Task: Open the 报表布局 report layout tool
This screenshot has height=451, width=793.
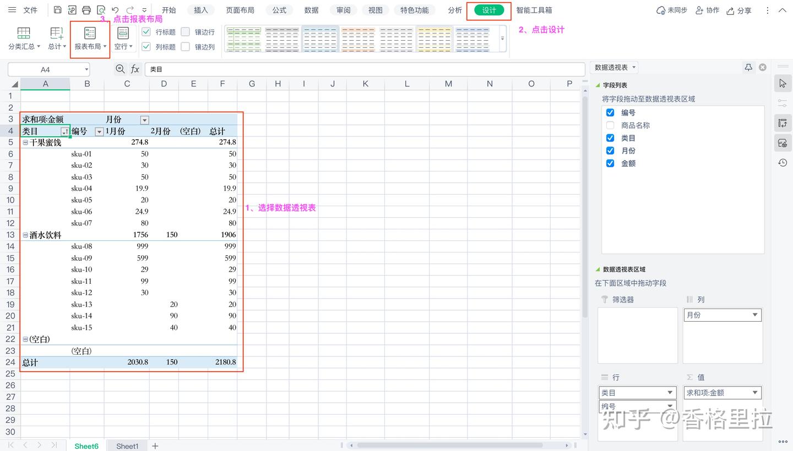Action: click(90, 39)
